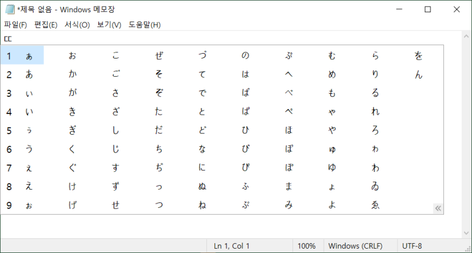Select the ち character
The width and height of the screenshot is (472, 253).
click(x=159, y=149)
